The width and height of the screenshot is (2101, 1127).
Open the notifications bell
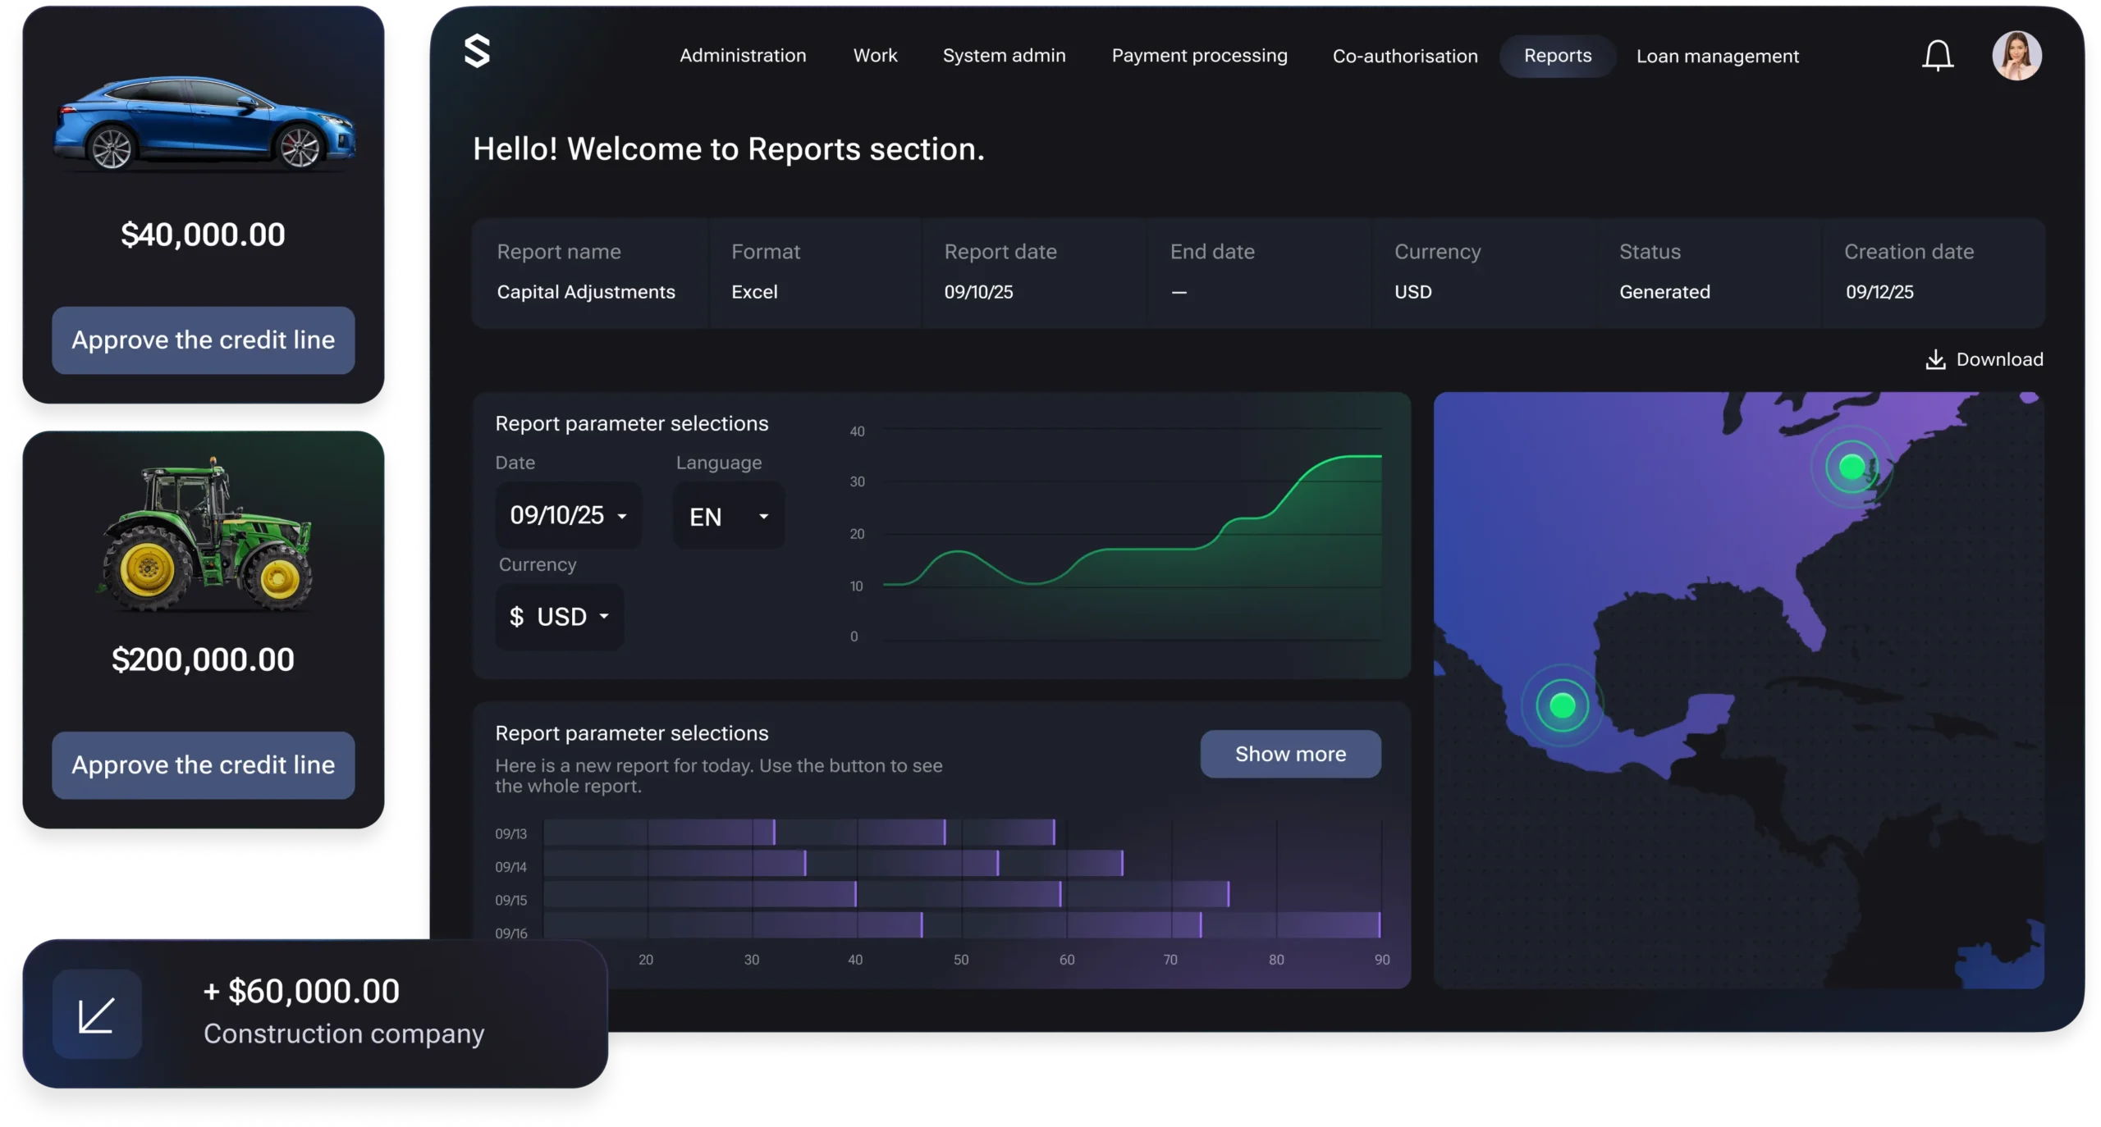(1937, 56)
